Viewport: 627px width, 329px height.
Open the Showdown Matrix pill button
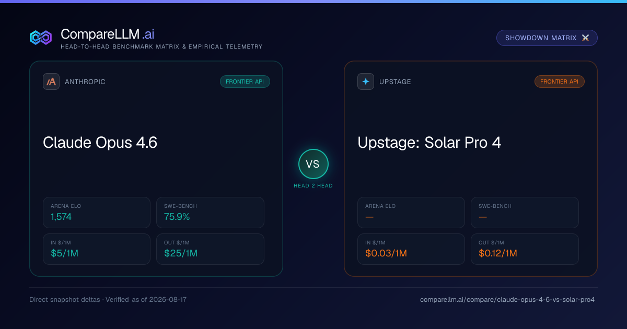pyautogui.click(x=547, y=38)
